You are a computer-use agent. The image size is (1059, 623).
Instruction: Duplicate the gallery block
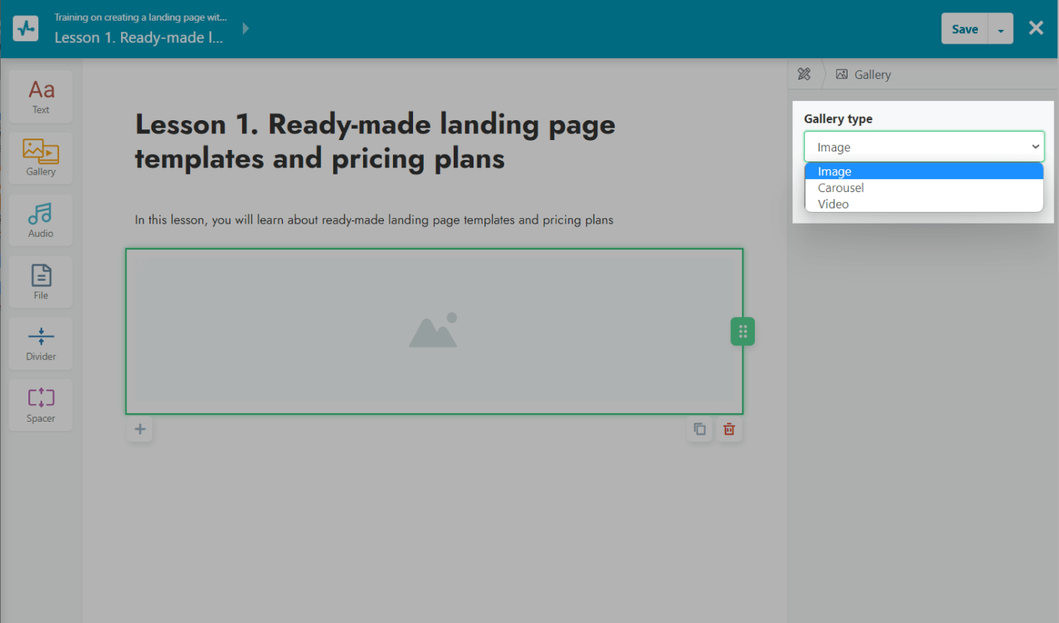point(699,429)
